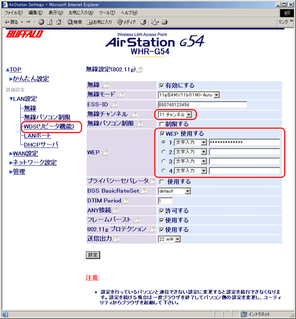Open WEP key 3 文字入力 dropdown
Screen dimensions: 296x319
pos(190,161)
